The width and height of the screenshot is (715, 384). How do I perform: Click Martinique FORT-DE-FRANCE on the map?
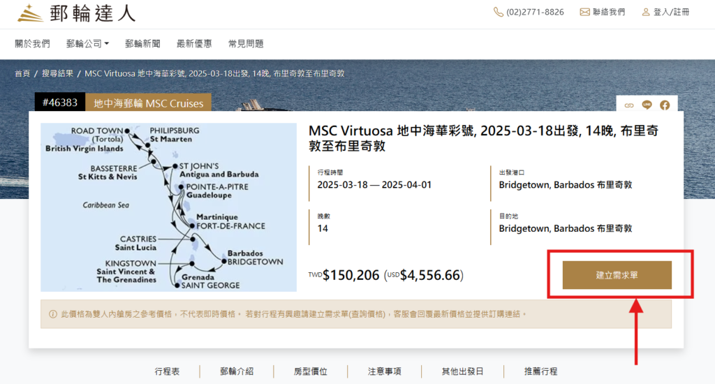pyautogui.click(x=230, y=221)
